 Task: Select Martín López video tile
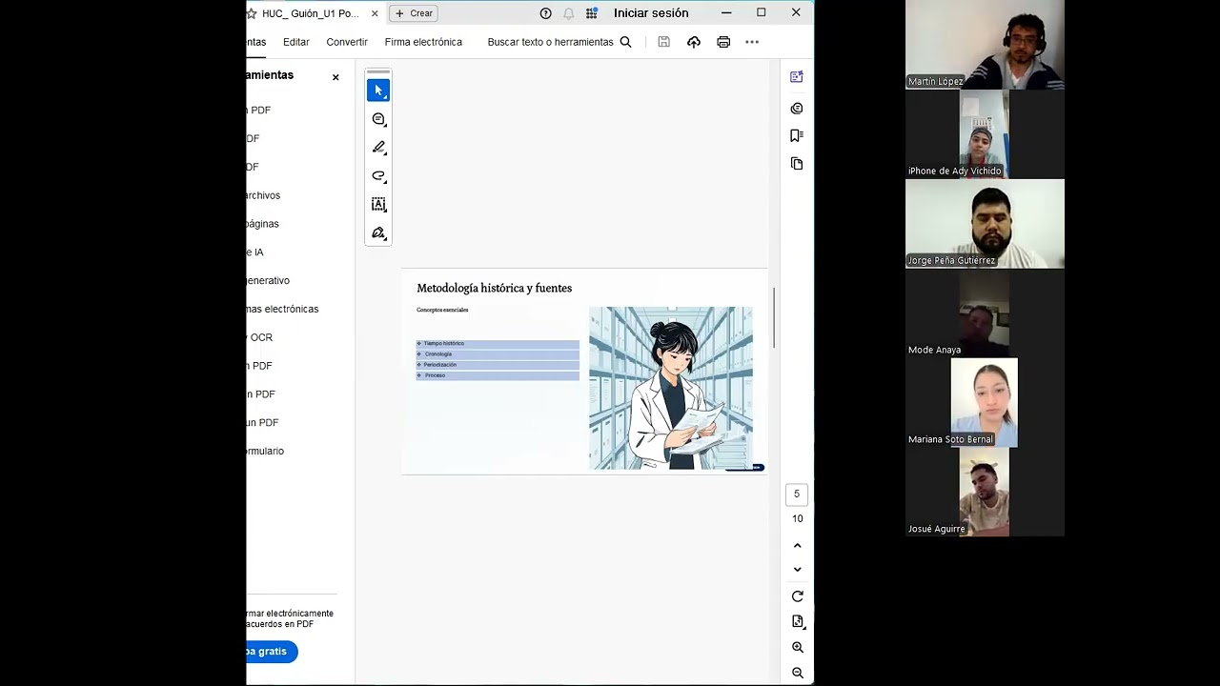coord(985,45)
